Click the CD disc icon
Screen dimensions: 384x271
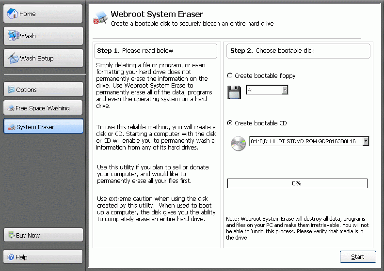238,143
